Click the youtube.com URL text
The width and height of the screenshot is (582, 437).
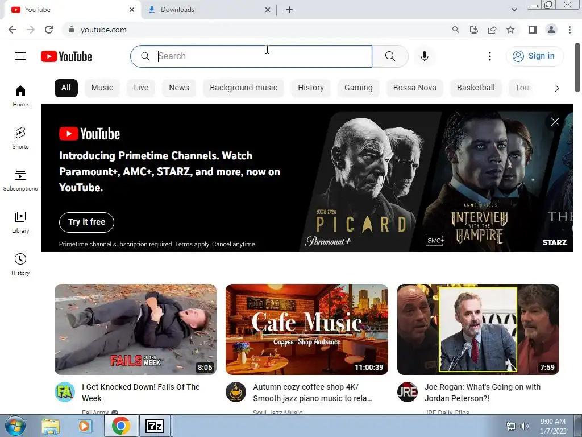(103, 30)
